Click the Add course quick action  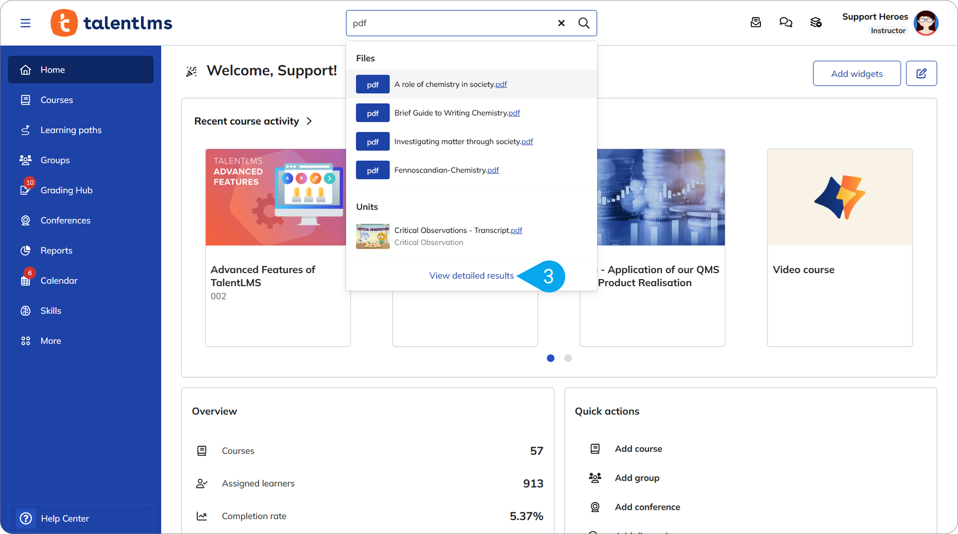638,449
